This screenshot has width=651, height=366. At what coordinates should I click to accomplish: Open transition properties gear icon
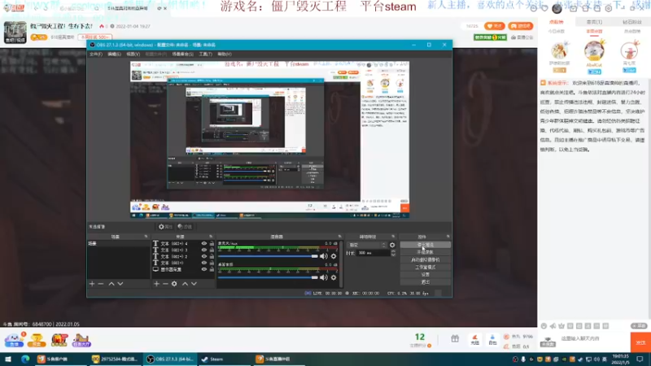coord(392,245)
